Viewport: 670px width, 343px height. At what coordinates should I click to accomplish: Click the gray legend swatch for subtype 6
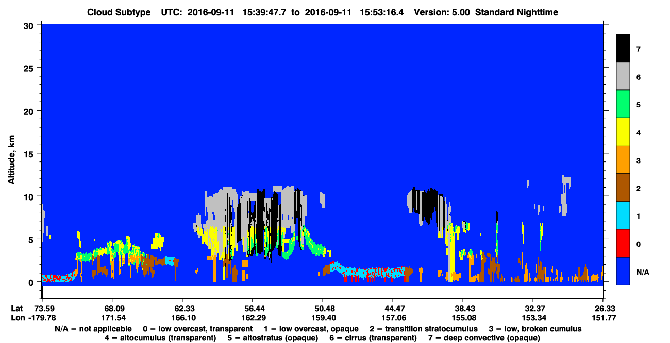coord(623,76)
